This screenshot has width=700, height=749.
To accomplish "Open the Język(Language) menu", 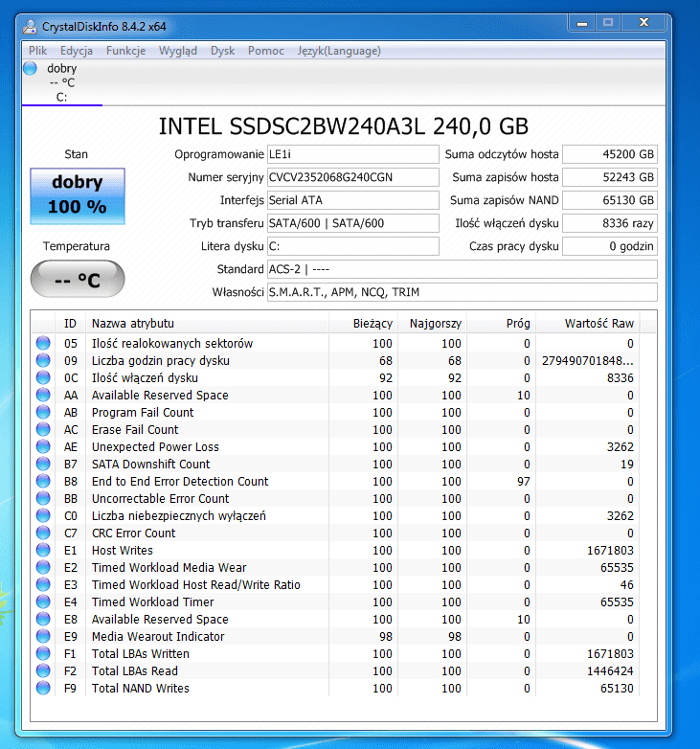I will point(338,51).
